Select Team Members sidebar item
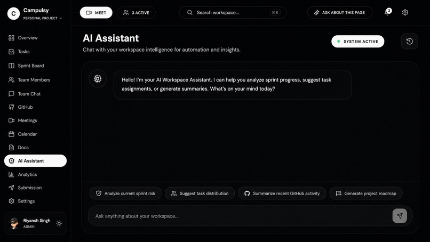The height and width of the screenshot is (242, 430). pyautogui.click(x=35, y=80)
